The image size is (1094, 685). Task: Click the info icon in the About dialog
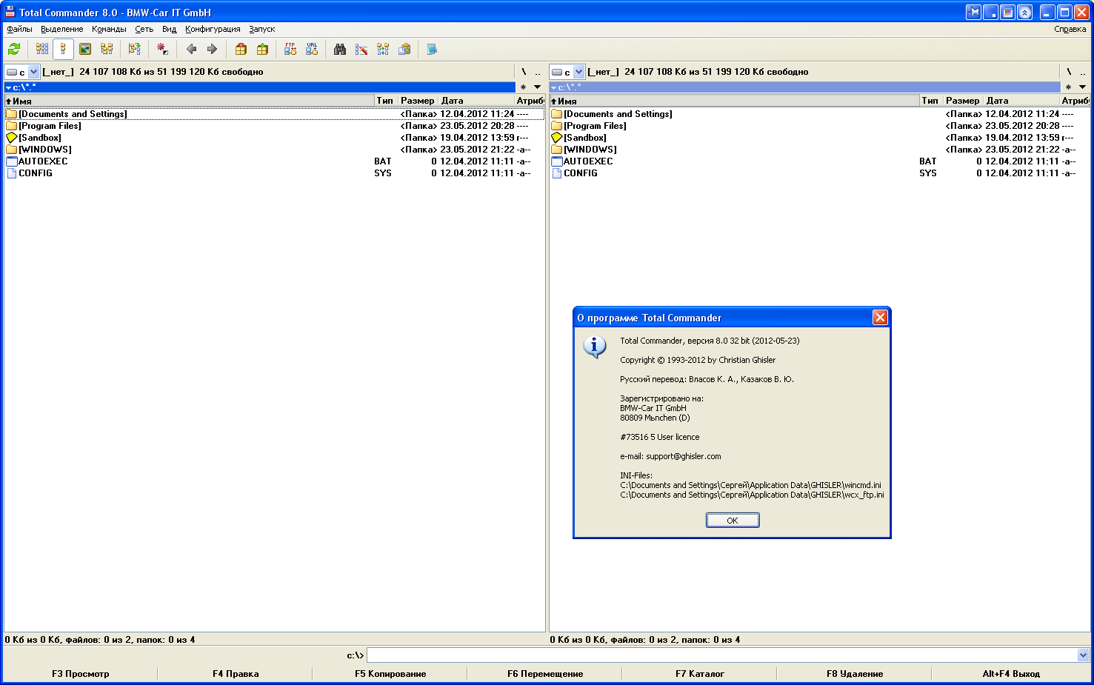coord(595,347)
